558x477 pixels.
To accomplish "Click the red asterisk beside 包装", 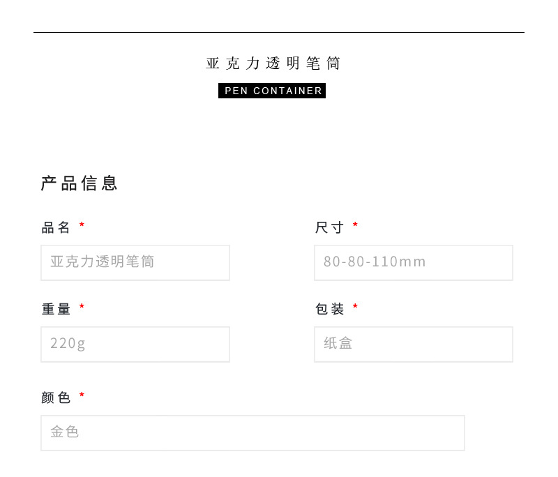I will [355, 308].
